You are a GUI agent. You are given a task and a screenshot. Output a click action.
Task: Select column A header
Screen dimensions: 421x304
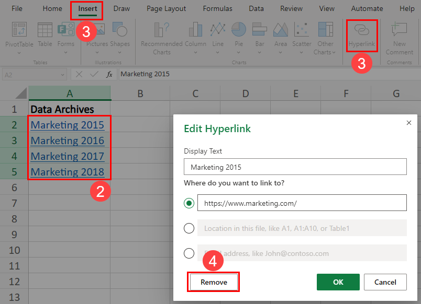click(70, 93)
